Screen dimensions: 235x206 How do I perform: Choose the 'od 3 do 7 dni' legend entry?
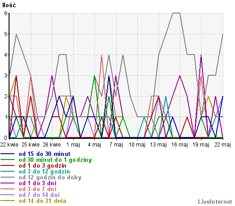38,189
